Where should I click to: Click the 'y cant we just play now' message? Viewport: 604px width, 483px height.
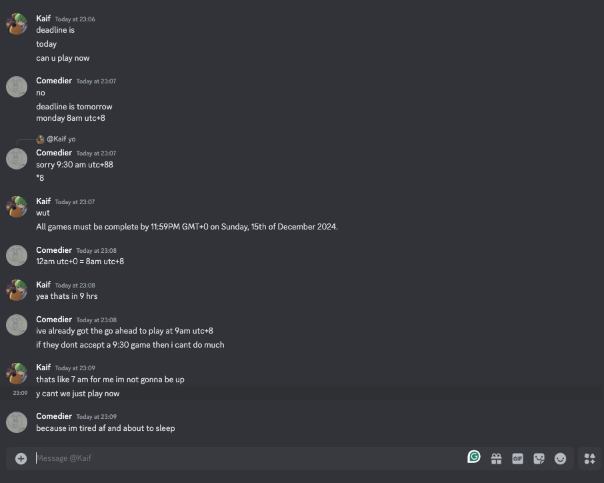(78, 394)
